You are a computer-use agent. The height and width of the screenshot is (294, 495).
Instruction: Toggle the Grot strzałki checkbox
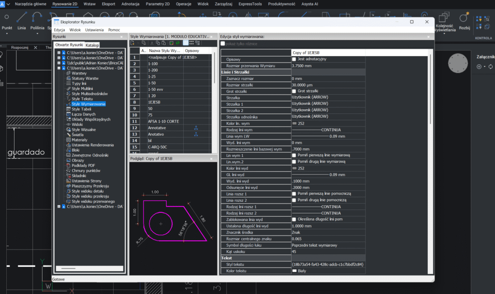[x=294, y=91]
